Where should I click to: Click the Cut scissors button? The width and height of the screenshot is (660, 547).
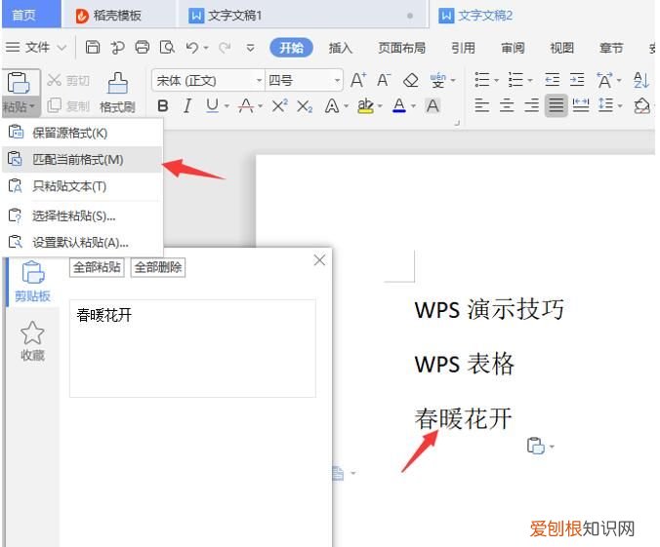click(68, 80)
